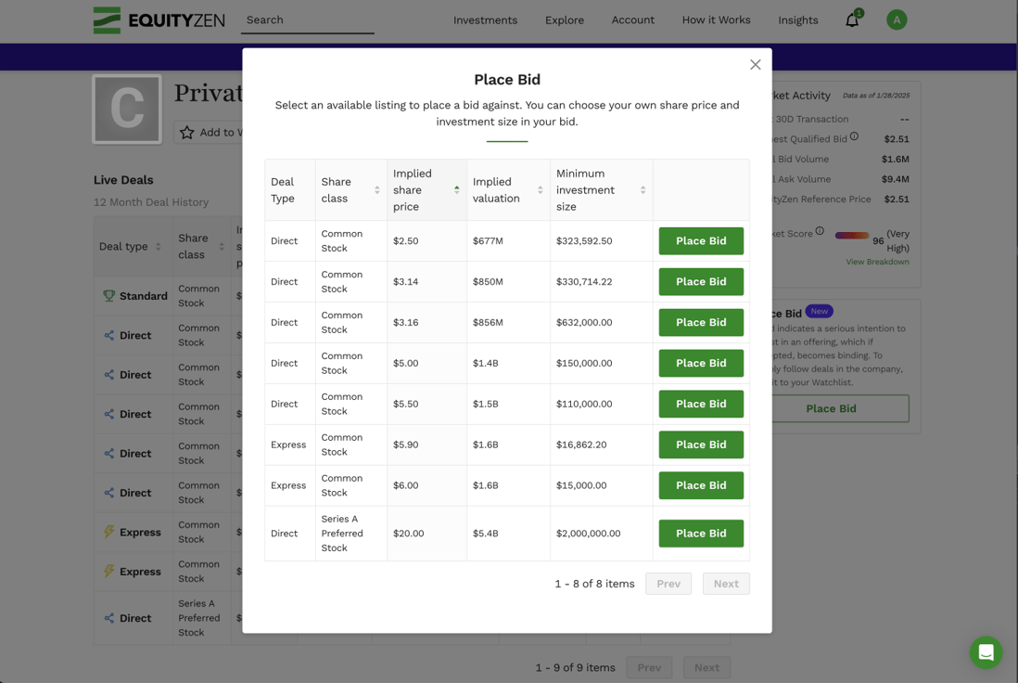Sort the Implied share price column
1018x683 pixels.
pos(453,189)
